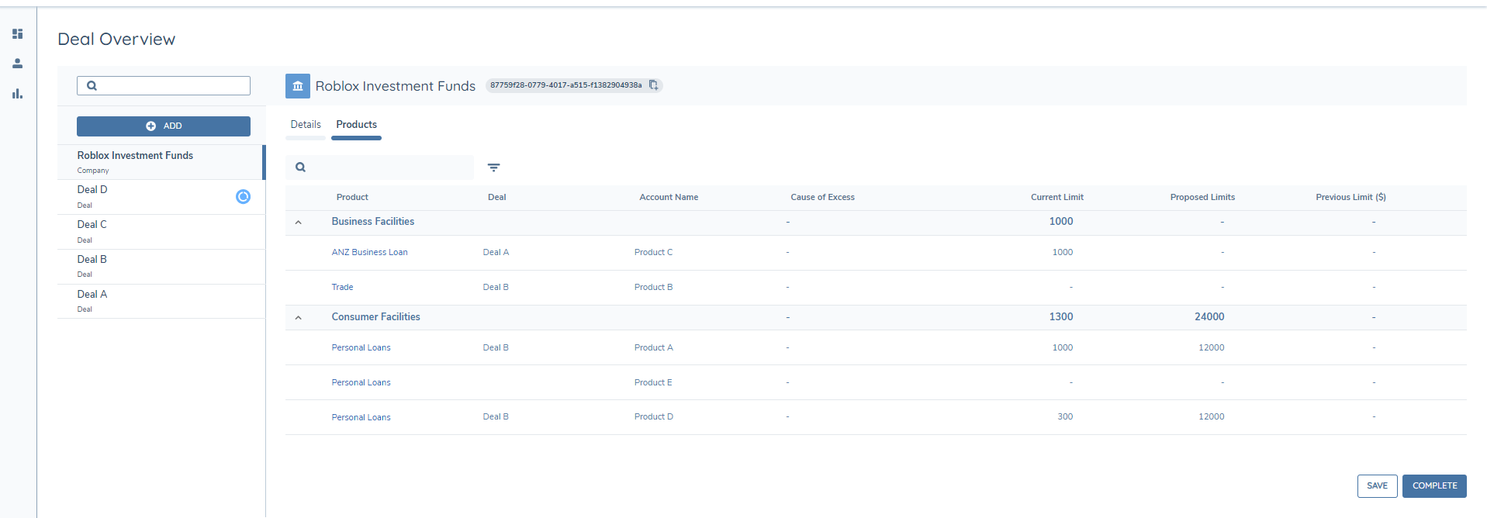The image size is (1487, 518).
Task: Collapse the Consumer Facilities group
Action: click(299, 318)
